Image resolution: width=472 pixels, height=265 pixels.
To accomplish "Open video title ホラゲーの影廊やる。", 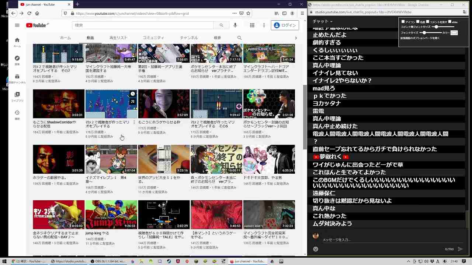I will 50,178.
